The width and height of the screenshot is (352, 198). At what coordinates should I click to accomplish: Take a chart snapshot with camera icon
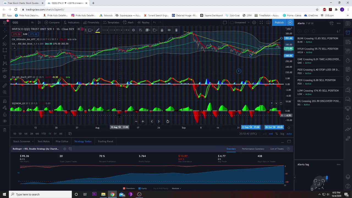coord(268,23)
